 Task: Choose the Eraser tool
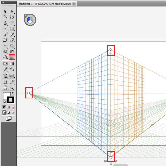12,40
